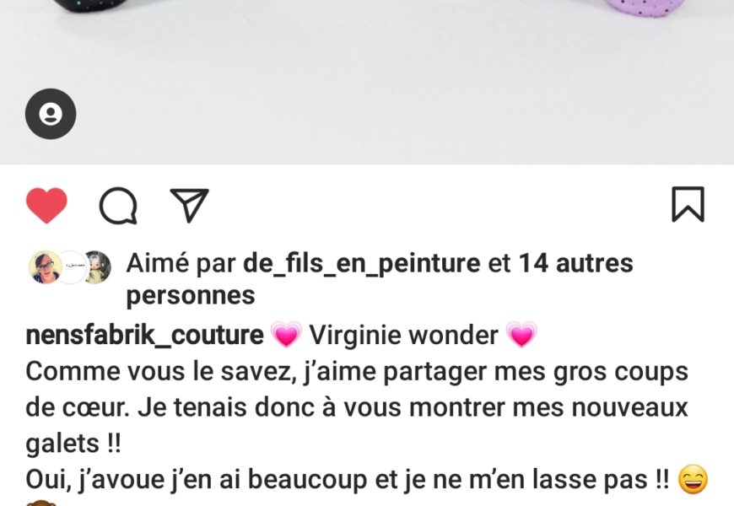Share the post via paper plane icon

189,205
